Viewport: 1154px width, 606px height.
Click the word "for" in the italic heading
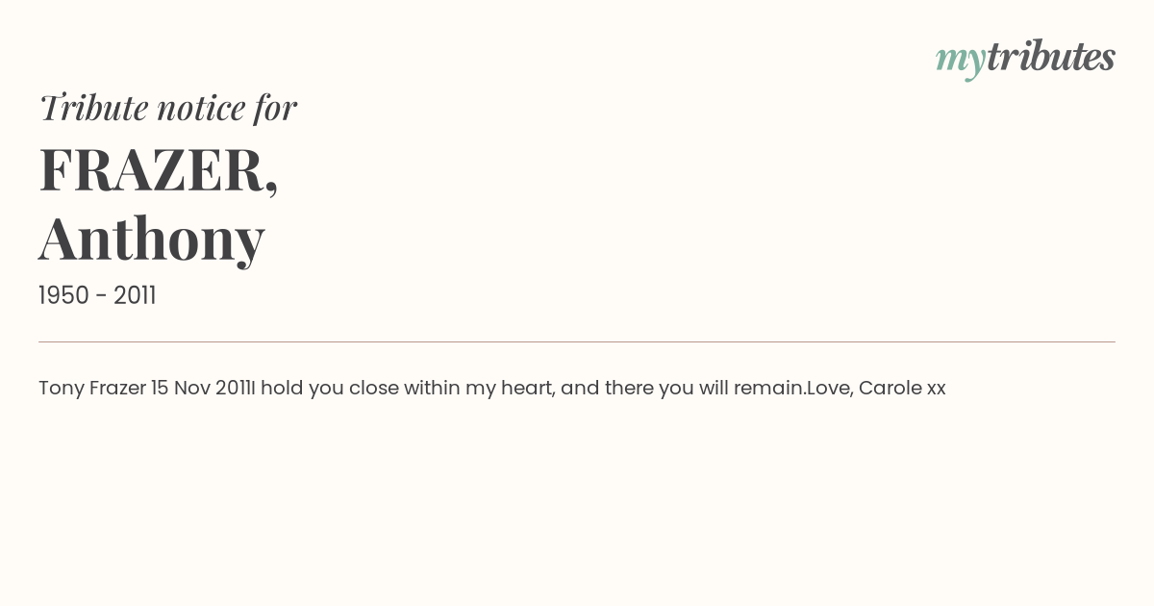(x=275, y=108)
